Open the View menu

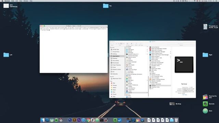[21, 1]
